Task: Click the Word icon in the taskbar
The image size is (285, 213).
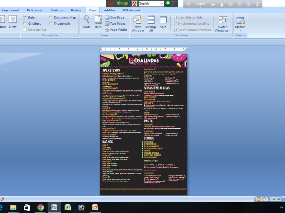Action: [x=54, y=207]
